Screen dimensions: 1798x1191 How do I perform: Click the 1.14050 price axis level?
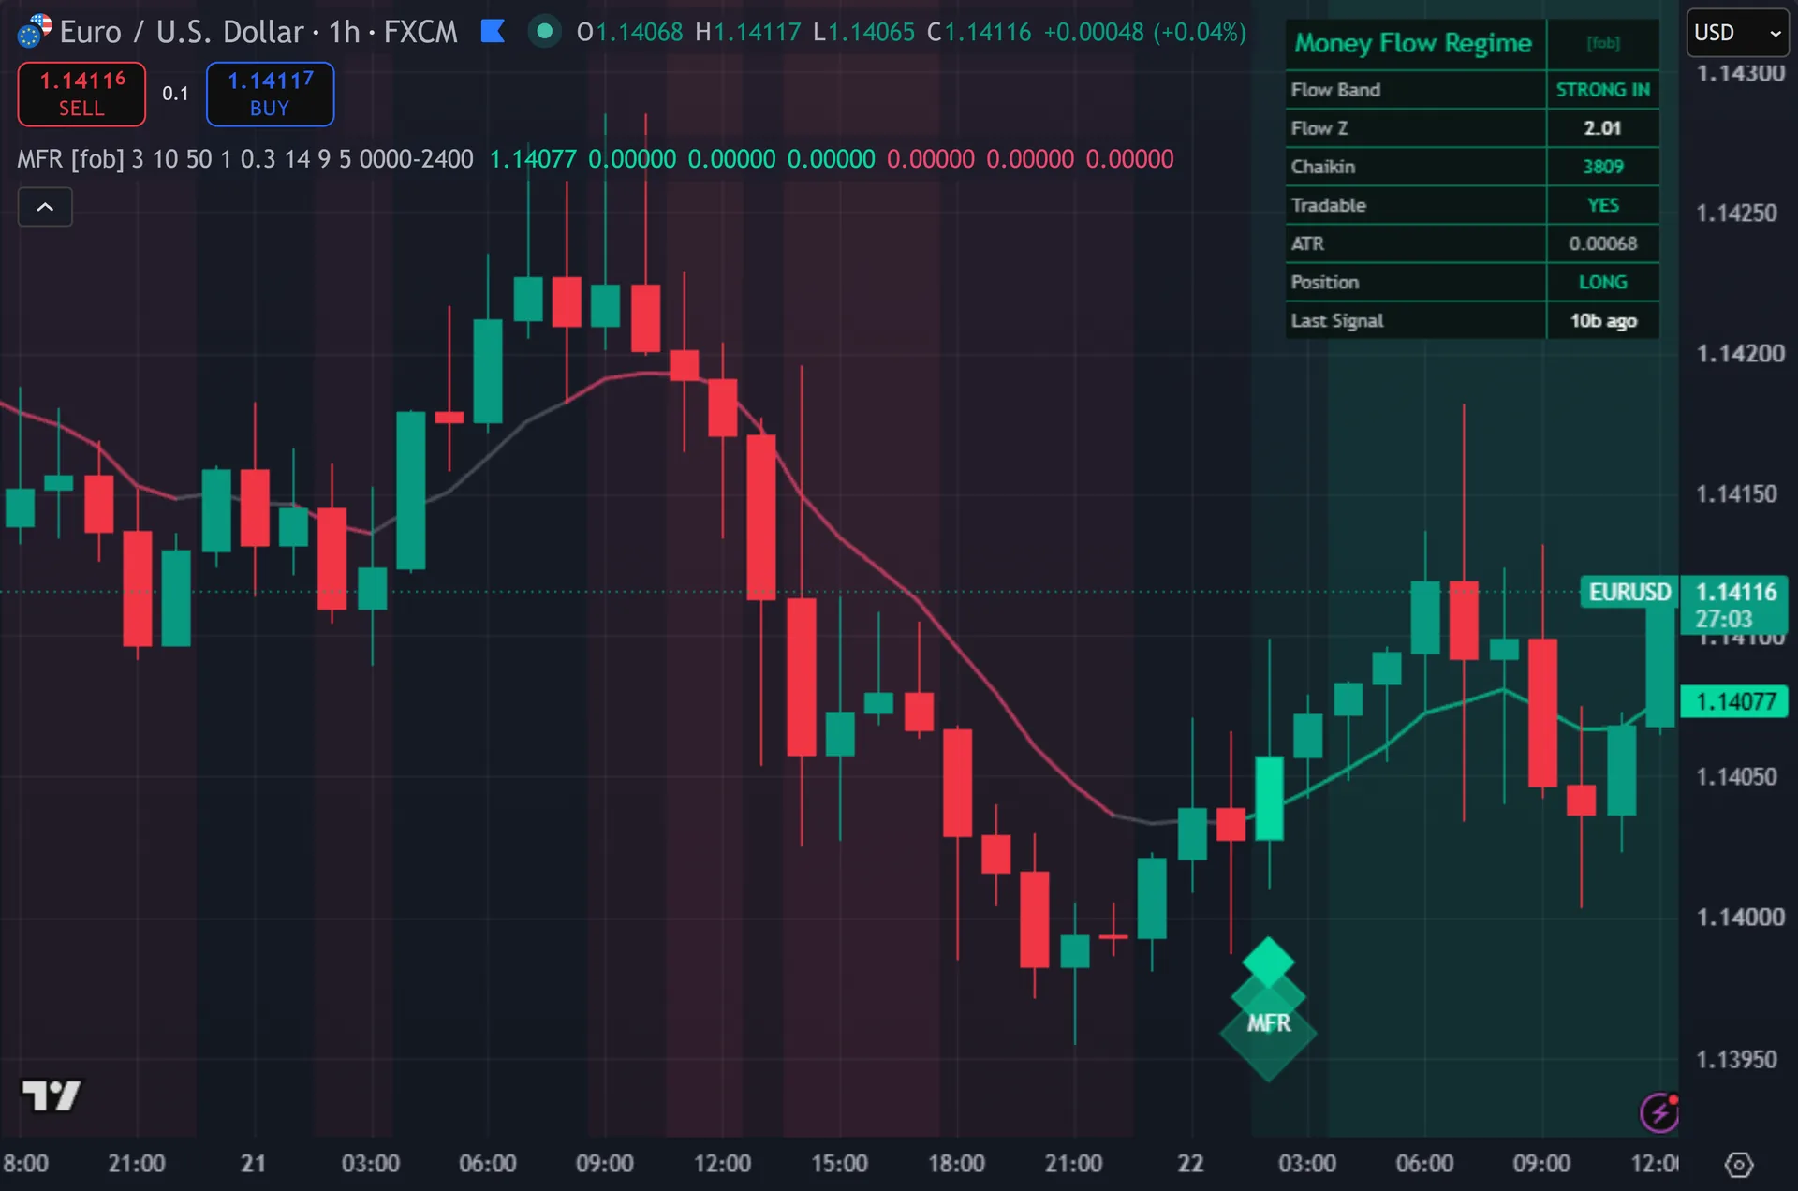(x=1736, y=776)
